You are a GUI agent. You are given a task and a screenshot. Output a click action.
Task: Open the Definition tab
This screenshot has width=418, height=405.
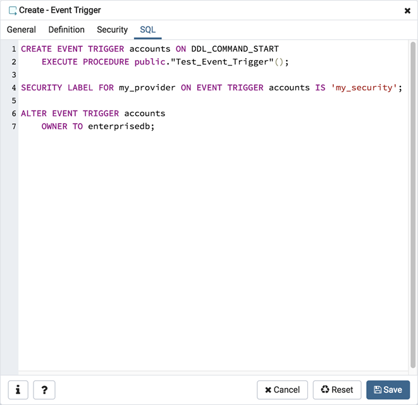pyautogui.click(x=66, y=30)
